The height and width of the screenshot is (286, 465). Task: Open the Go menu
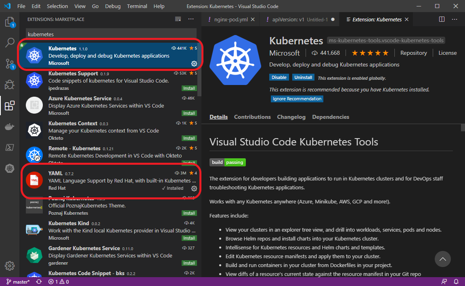95,6
